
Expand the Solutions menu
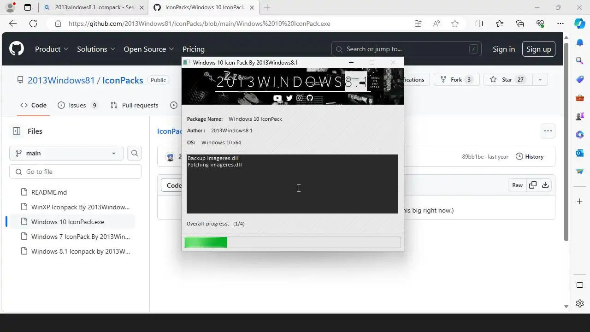coord(96,49)
